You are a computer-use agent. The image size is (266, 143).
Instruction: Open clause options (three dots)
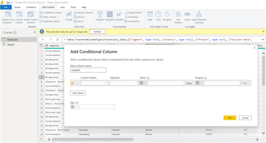(245, 83)
